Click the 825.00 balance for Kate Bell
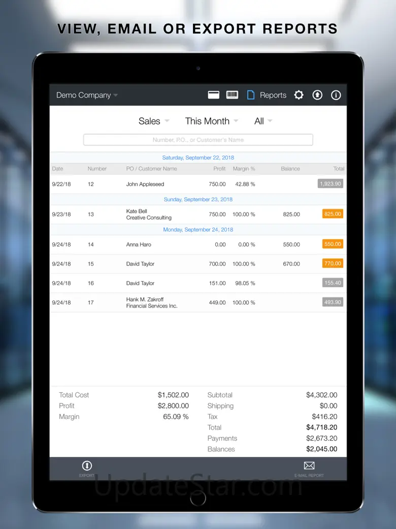The image size is (396, 529). 291,214
